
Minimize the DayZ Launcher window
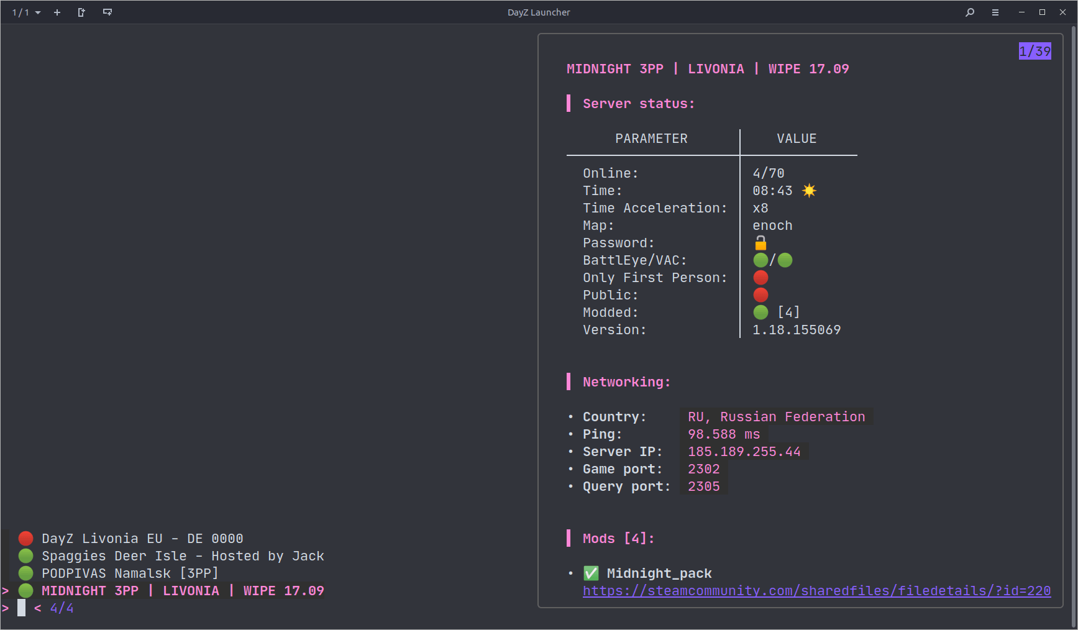(x=1021, y=12)
